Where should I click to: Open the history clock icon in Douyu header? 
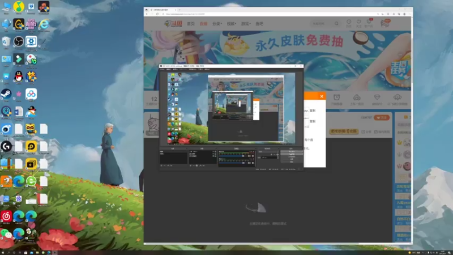[349, 22]
